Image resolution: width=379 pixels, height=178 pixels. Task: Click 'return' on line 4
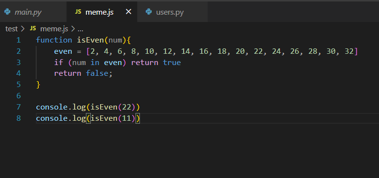67,73
